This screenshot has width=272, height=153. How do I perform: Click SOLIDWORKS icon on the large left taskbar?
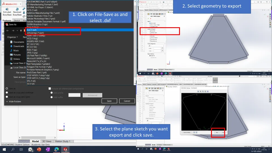pyautogui.click(x=65, y=149)
